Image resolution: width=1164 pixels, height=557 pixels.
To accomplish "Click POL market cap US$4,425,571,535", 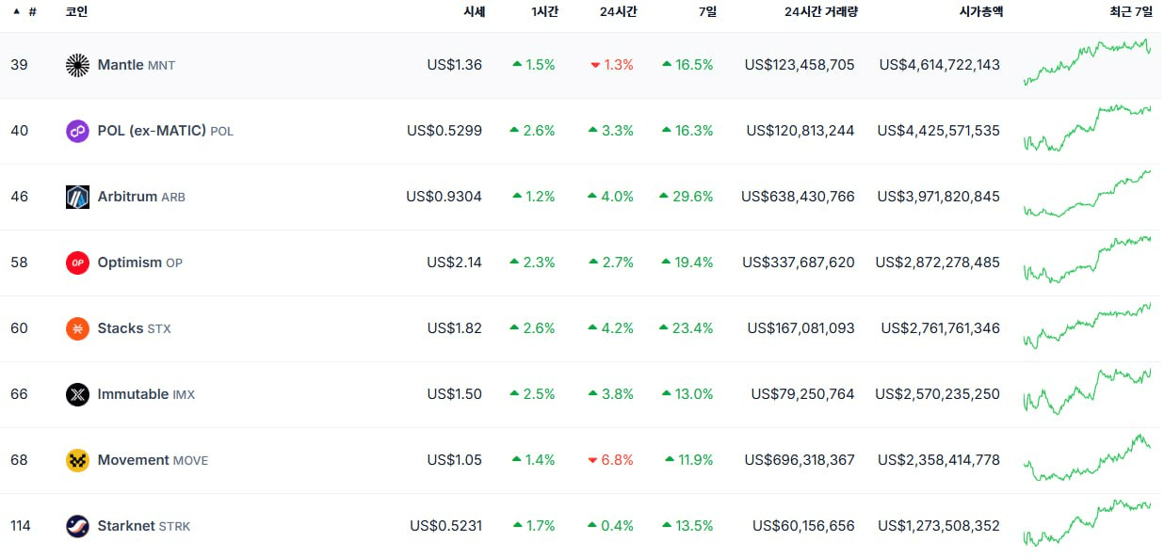I will 939,131.
